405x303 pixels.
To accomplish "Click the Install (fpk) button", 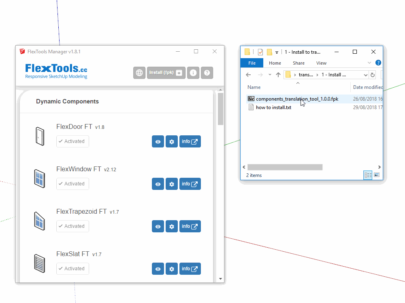I will click(x=166, y=73).
